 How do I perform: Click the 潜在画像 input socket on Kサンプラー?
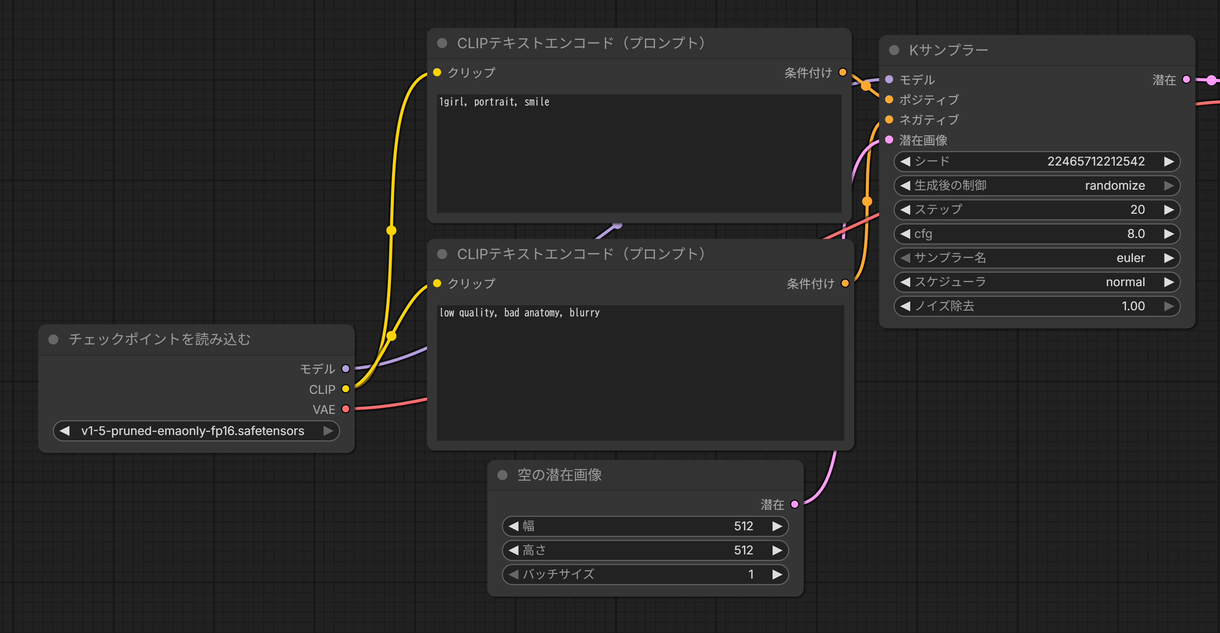[889, 140]
